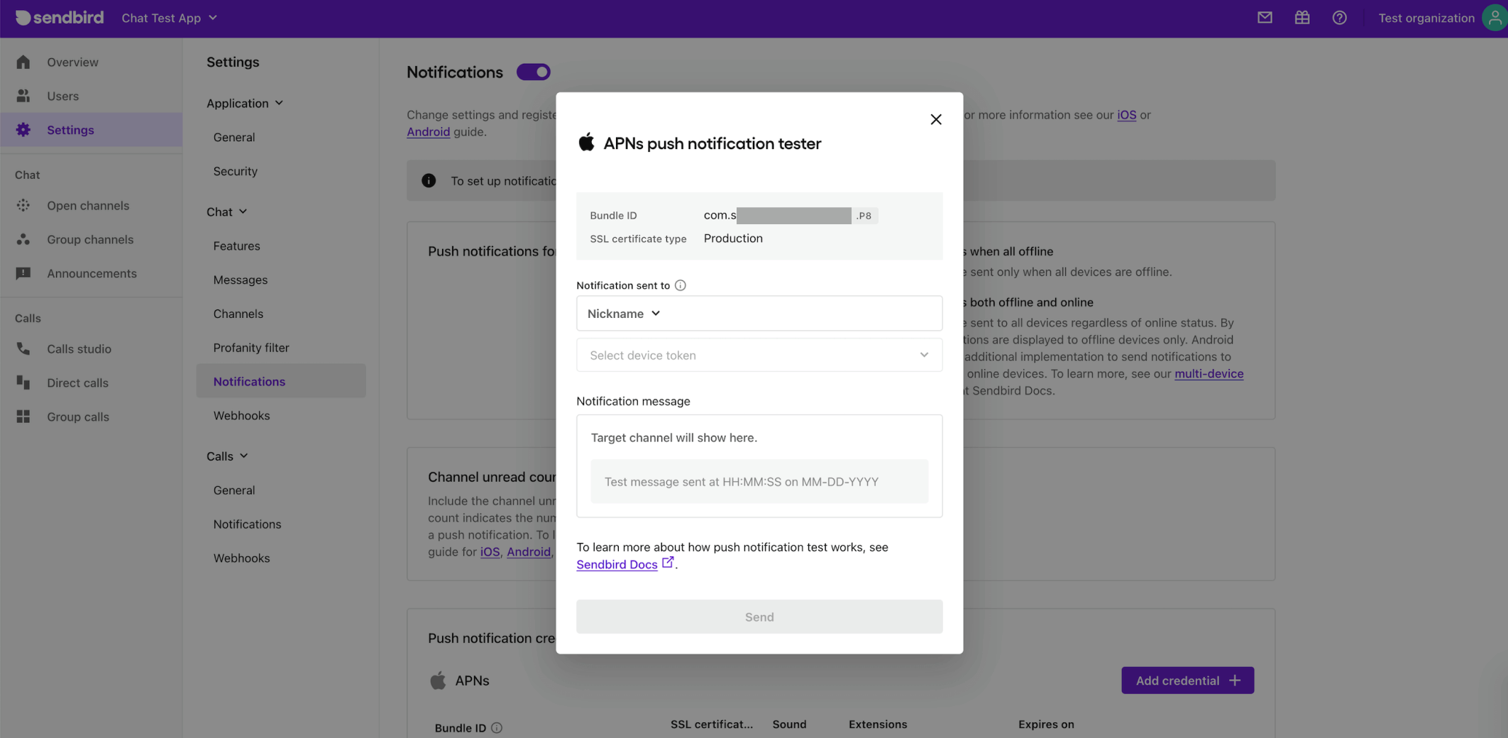This screenshot has height=738, width=1508.
Task: Open the Android guide link at top
Action: [428, 132]
